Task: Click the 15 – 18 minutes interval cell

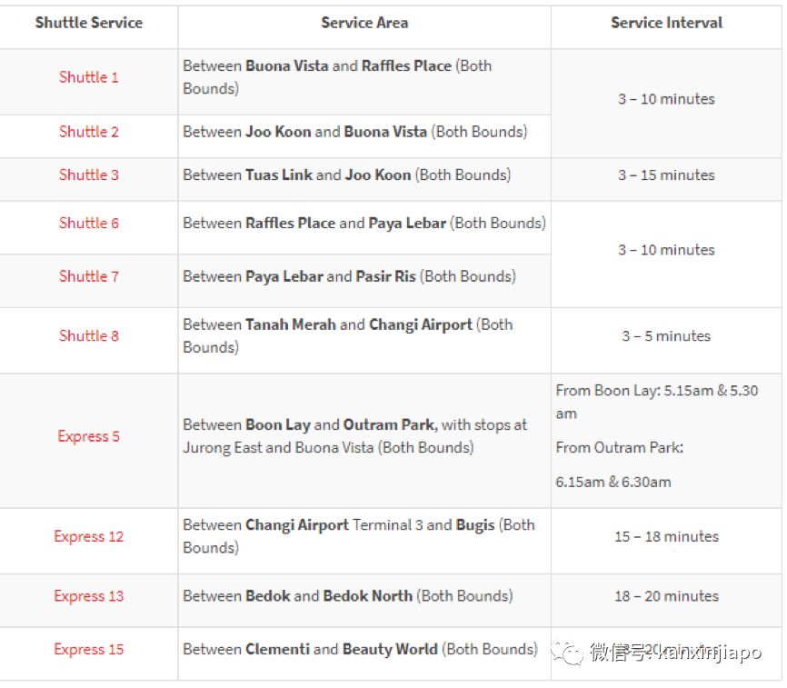Action: click(666, 536)
